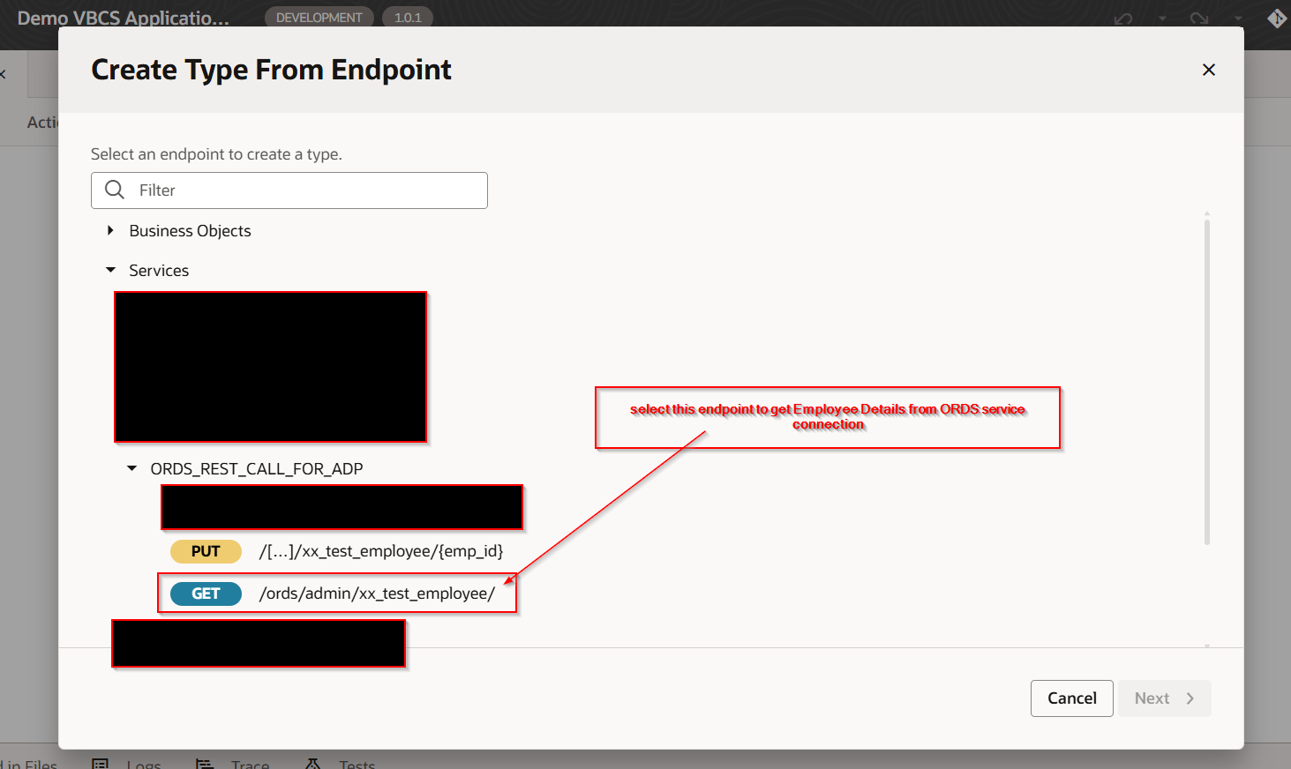
Task: Click the Git icon in header
Action: tap(1276, 18)
